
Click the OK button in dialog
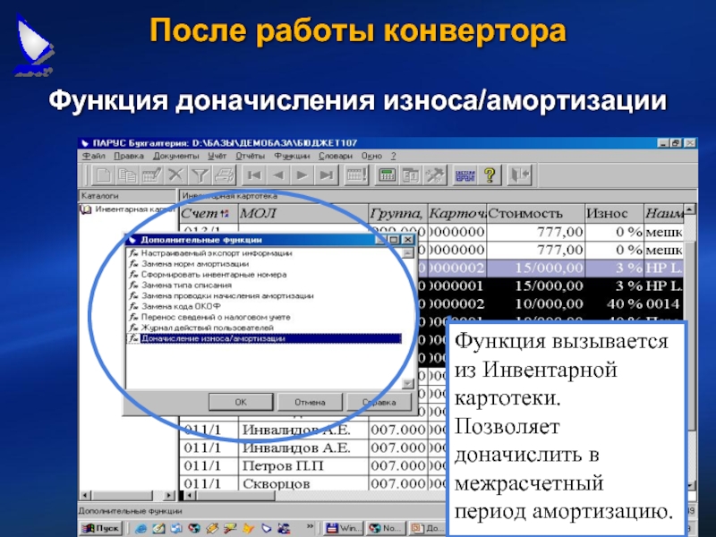241,402
